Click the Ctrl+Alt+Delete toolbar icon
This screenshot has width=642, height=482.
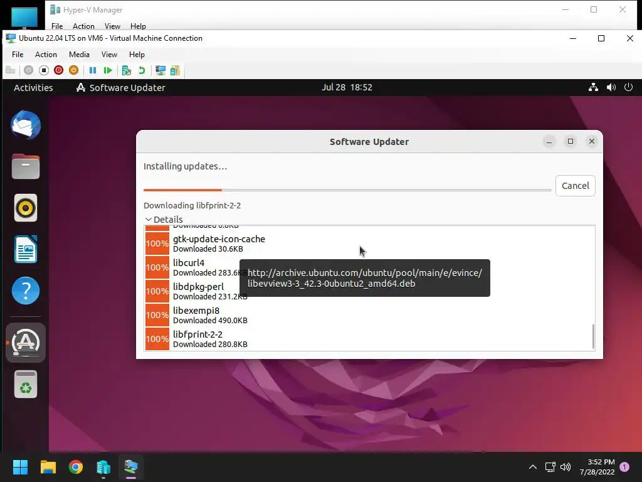pos(10,70)
